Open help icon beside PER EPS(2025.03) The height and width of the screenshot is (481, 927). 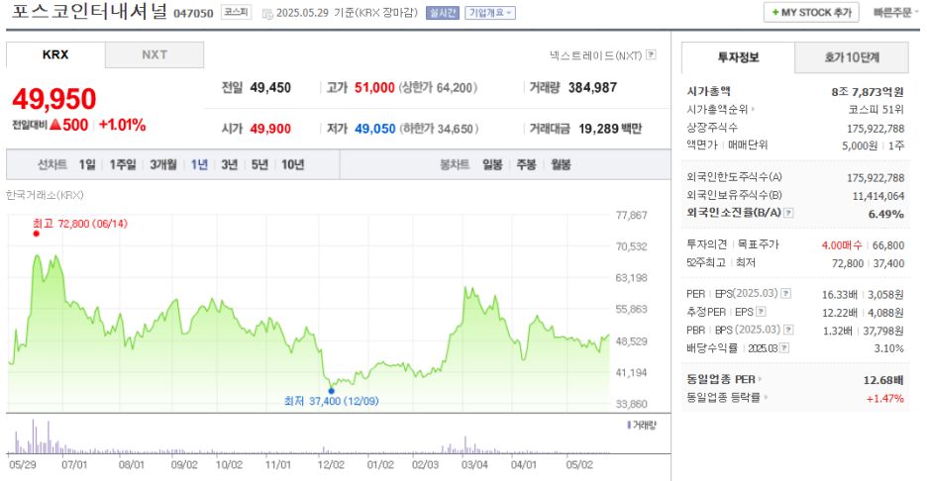pos(785,293)
